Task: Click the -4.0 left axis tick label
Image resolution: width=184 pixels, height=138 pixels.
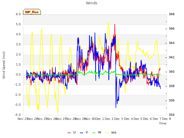Action: 18,115
